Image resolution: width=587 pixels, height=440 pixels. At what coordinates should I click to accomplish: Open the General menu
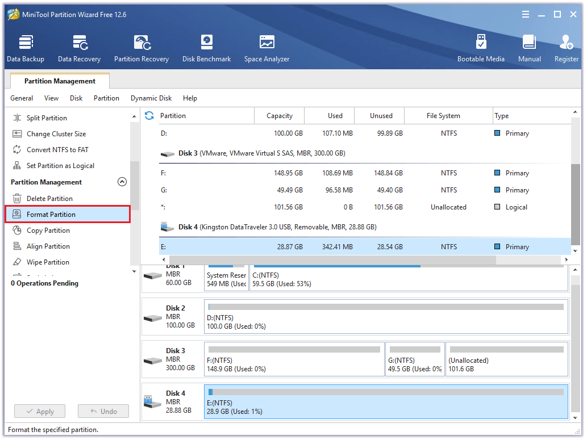pos(22,98)
